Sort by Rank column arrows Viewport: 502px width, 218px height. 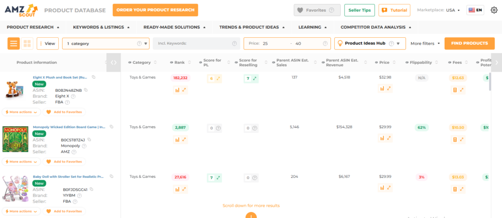189,62
